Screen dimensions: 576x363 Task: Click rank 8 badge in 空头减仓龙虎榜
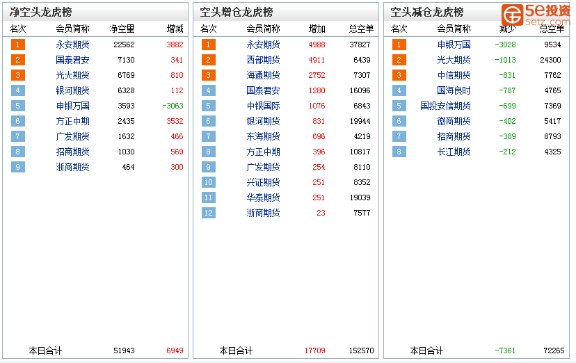(x=399, y=152)
